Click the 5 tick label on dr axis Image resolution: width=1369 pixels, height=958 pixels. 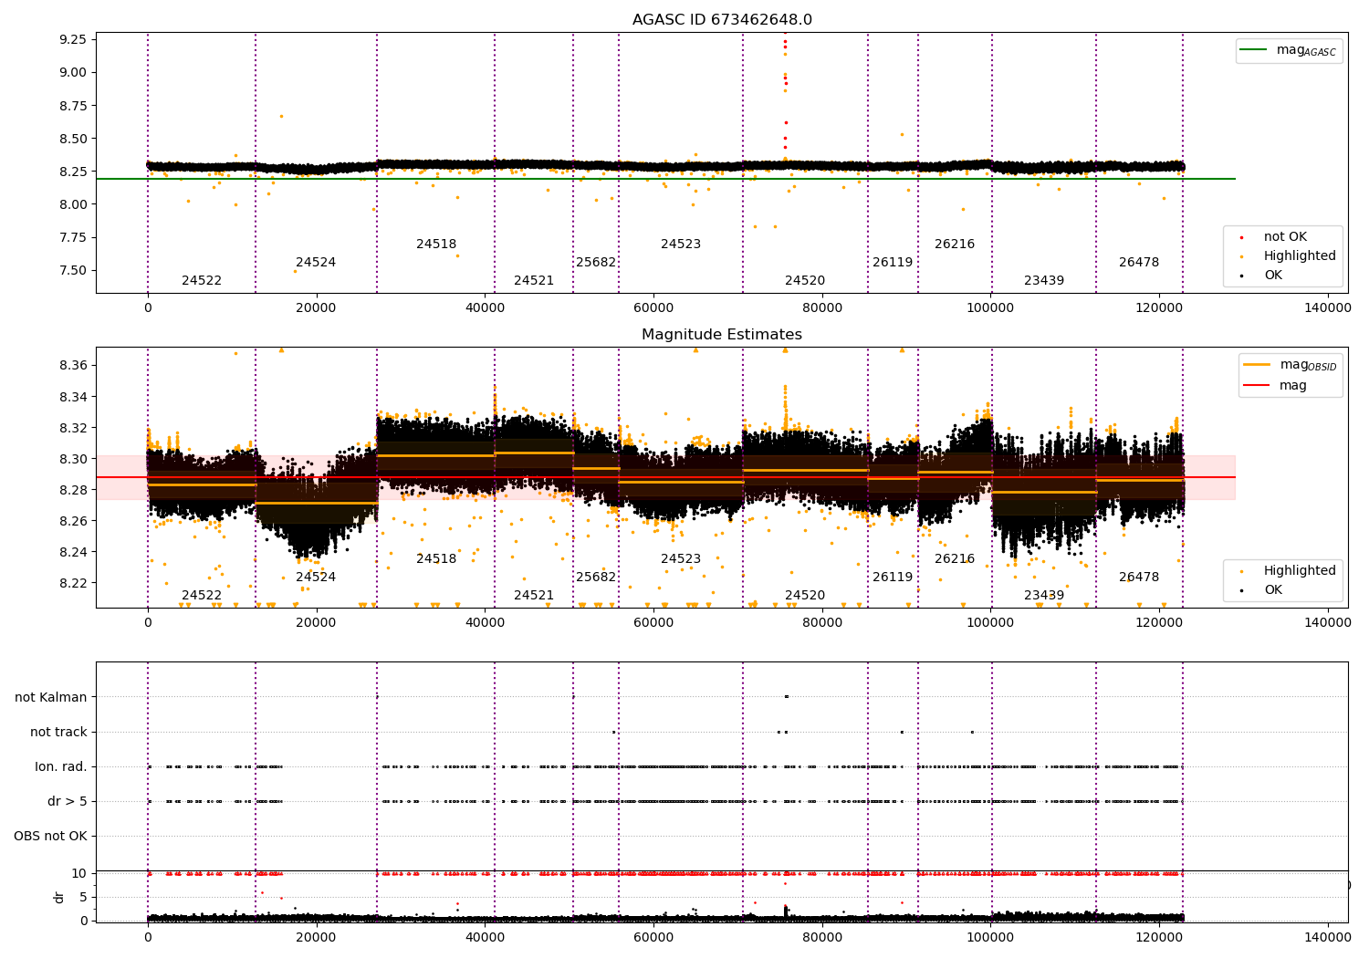point(84,897)
